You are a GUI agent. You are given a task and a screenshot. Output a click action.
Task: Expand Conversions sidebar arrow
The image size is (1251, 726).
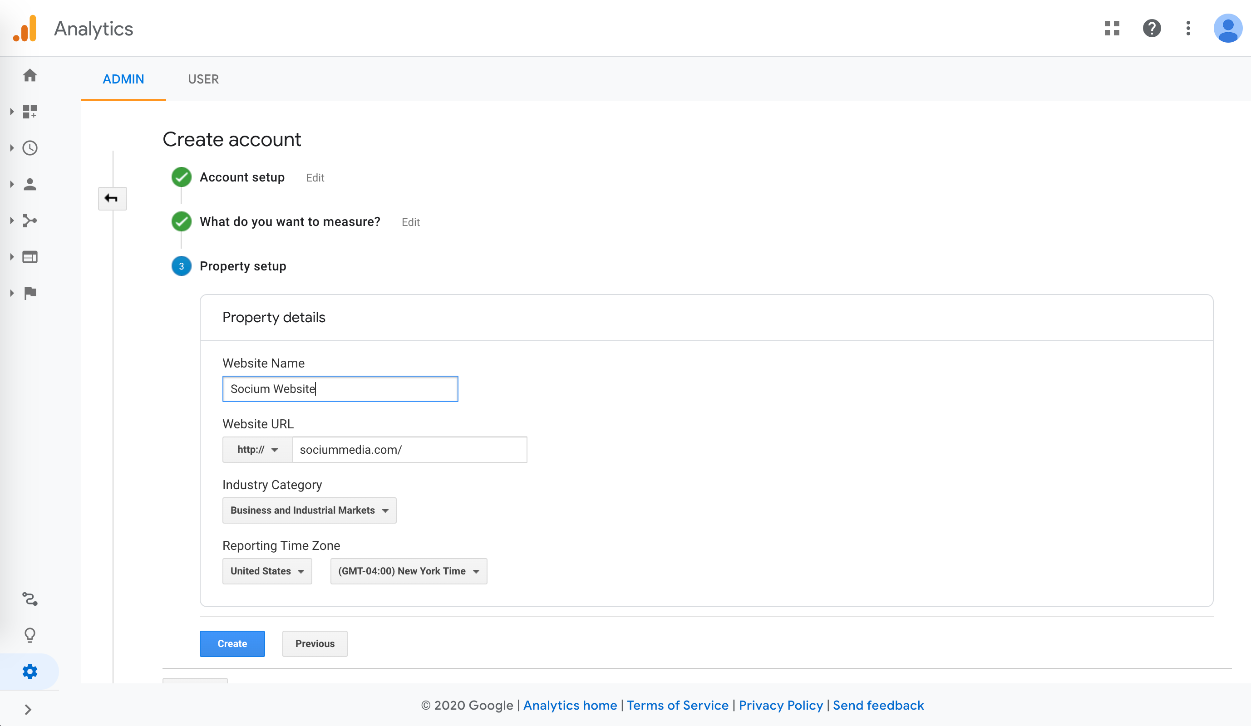pyautogui.click(x=12, y=293)
